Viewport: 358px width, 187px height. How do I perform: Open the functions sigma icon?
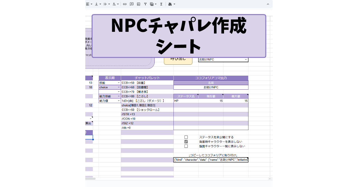[161, 4]
